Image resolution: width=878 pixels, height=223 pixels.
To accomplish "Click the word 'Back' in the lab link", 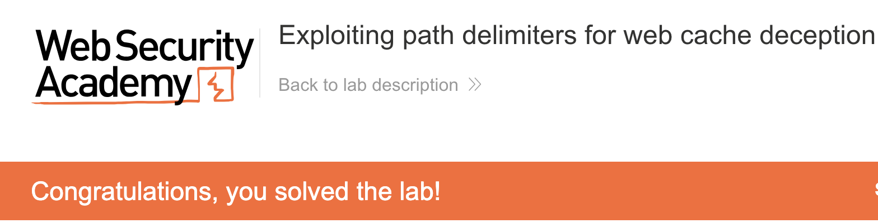I will pyautogui.click(x=297, y=85).
